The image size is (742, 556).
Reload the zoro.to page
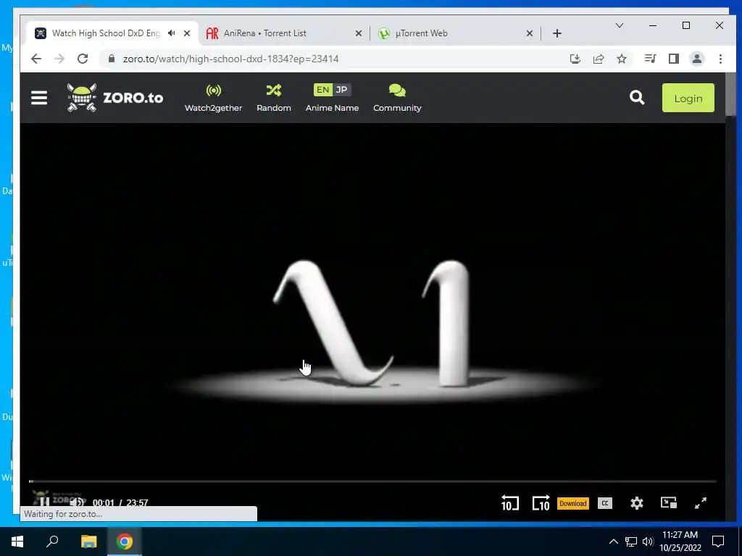coord(83,59)
